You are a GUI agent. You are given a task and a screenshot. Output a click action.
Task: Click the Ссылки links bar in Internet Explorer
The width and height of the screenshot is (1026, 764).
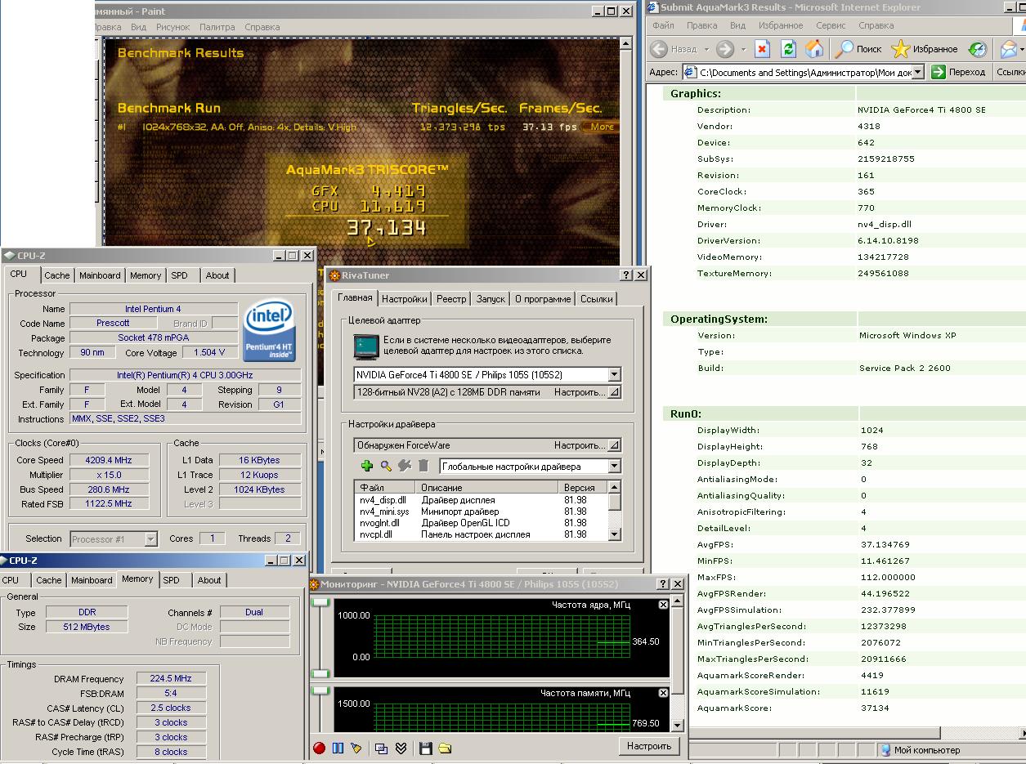pos(1010,72)
